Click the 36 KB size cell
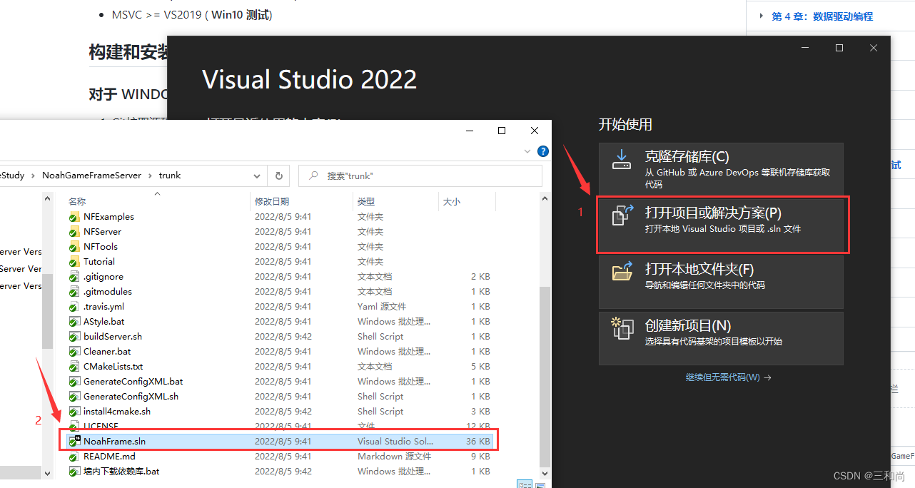915x488 pixels. [477, 442]
